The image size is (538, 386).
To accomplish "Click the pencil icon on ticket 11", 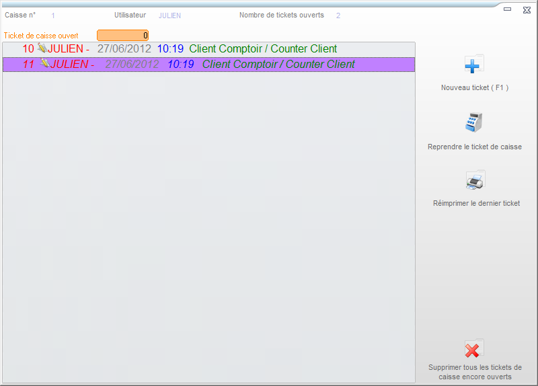I will tap(45, 64).
